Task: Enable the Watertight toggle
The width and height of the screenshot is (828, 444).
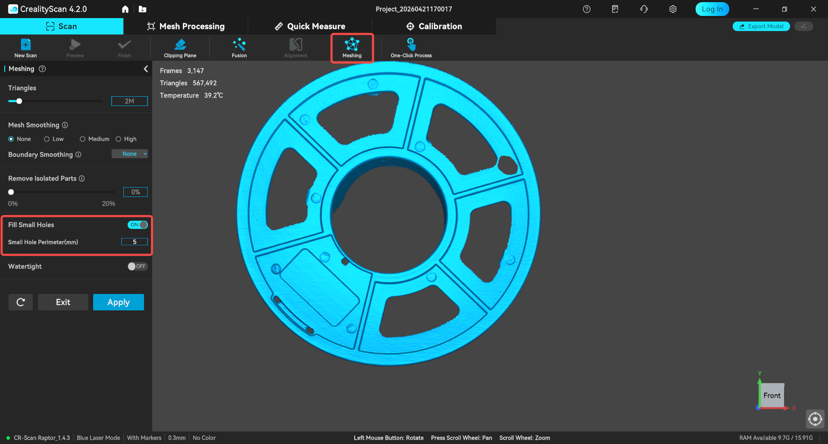Action: tap(138, 266)
